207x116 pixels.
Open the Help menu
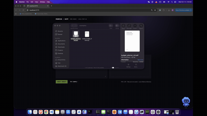48,2
